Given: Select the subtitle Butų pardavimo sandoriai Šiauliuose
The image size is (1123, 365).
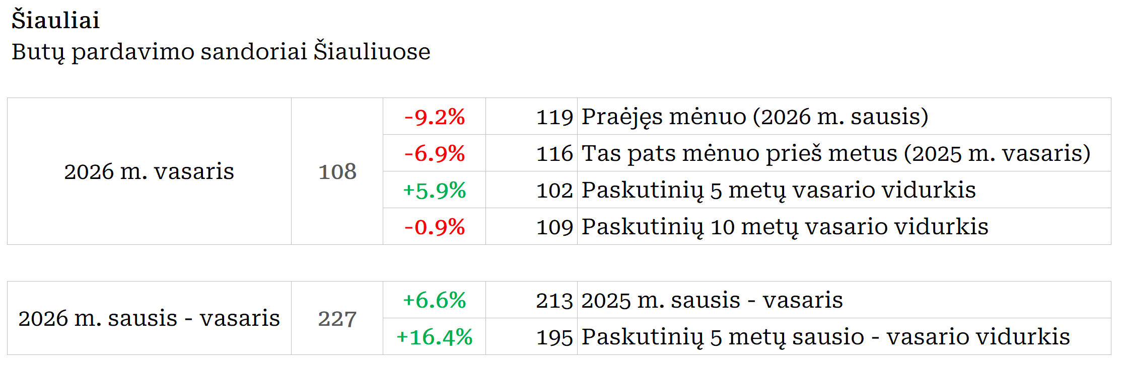Looking at the screenshot, I should point(221,52).
